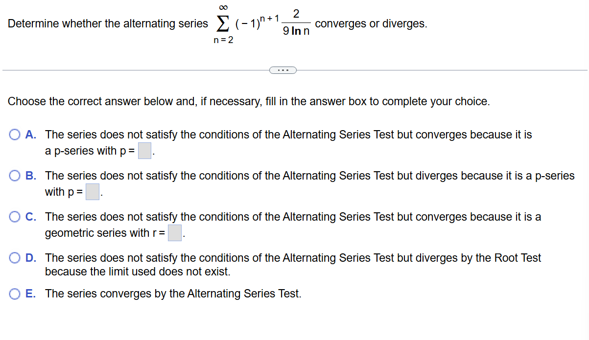Image resolution: width=589 pixels, height=340 pixels.
Task: Click the phrase converges or diverges
Action: tap(371, 23)
